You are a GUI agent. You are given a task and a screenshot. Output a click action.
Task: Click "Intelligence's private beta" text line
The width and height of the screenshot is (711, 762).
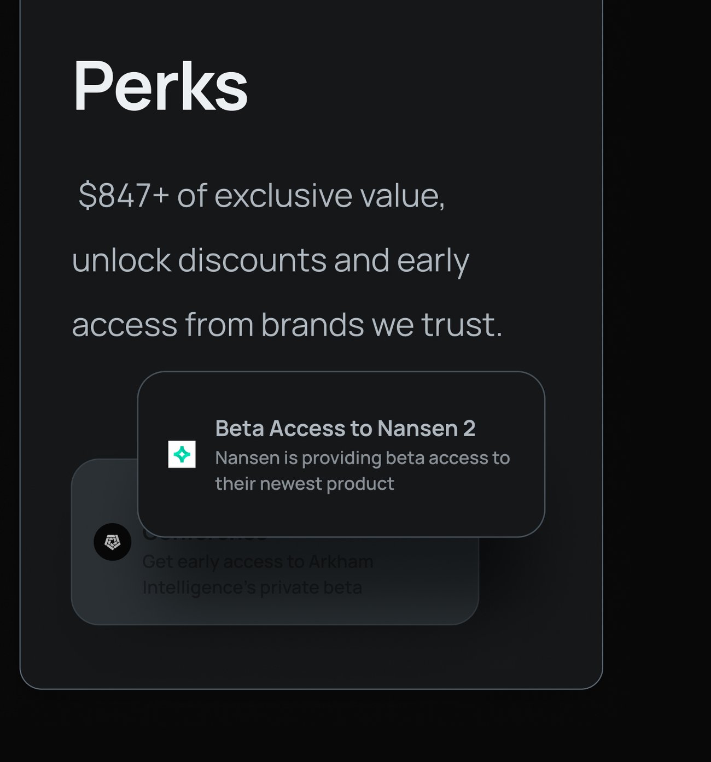[x=252, y=588]
